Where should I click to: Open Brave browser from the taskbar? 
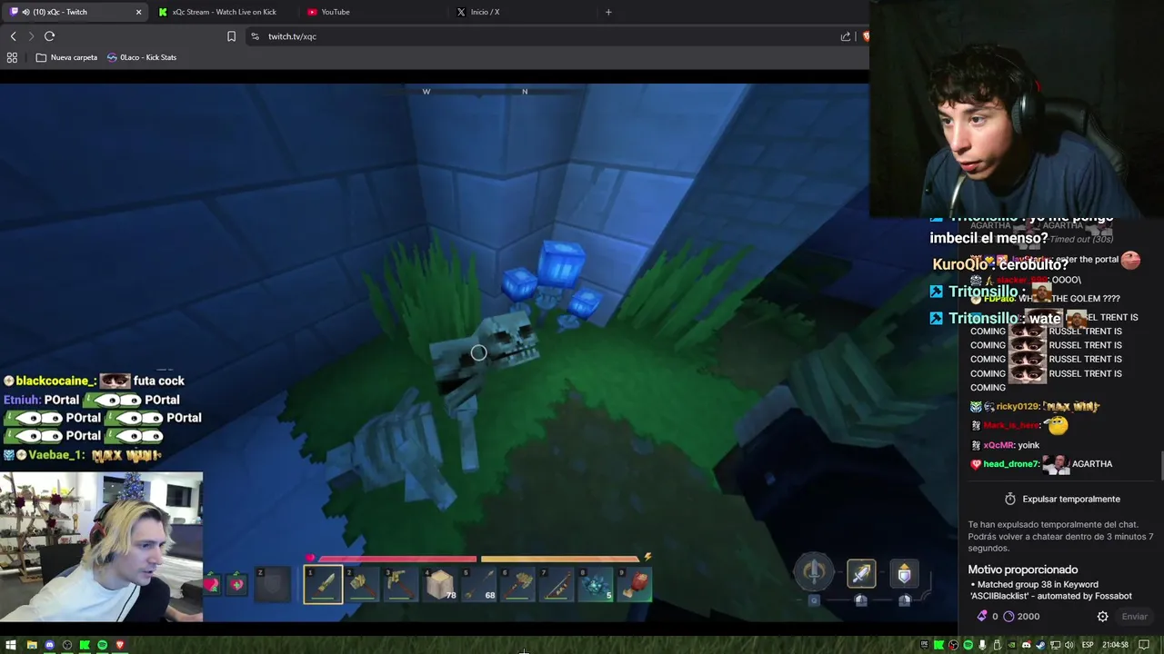tap(119, 645)
